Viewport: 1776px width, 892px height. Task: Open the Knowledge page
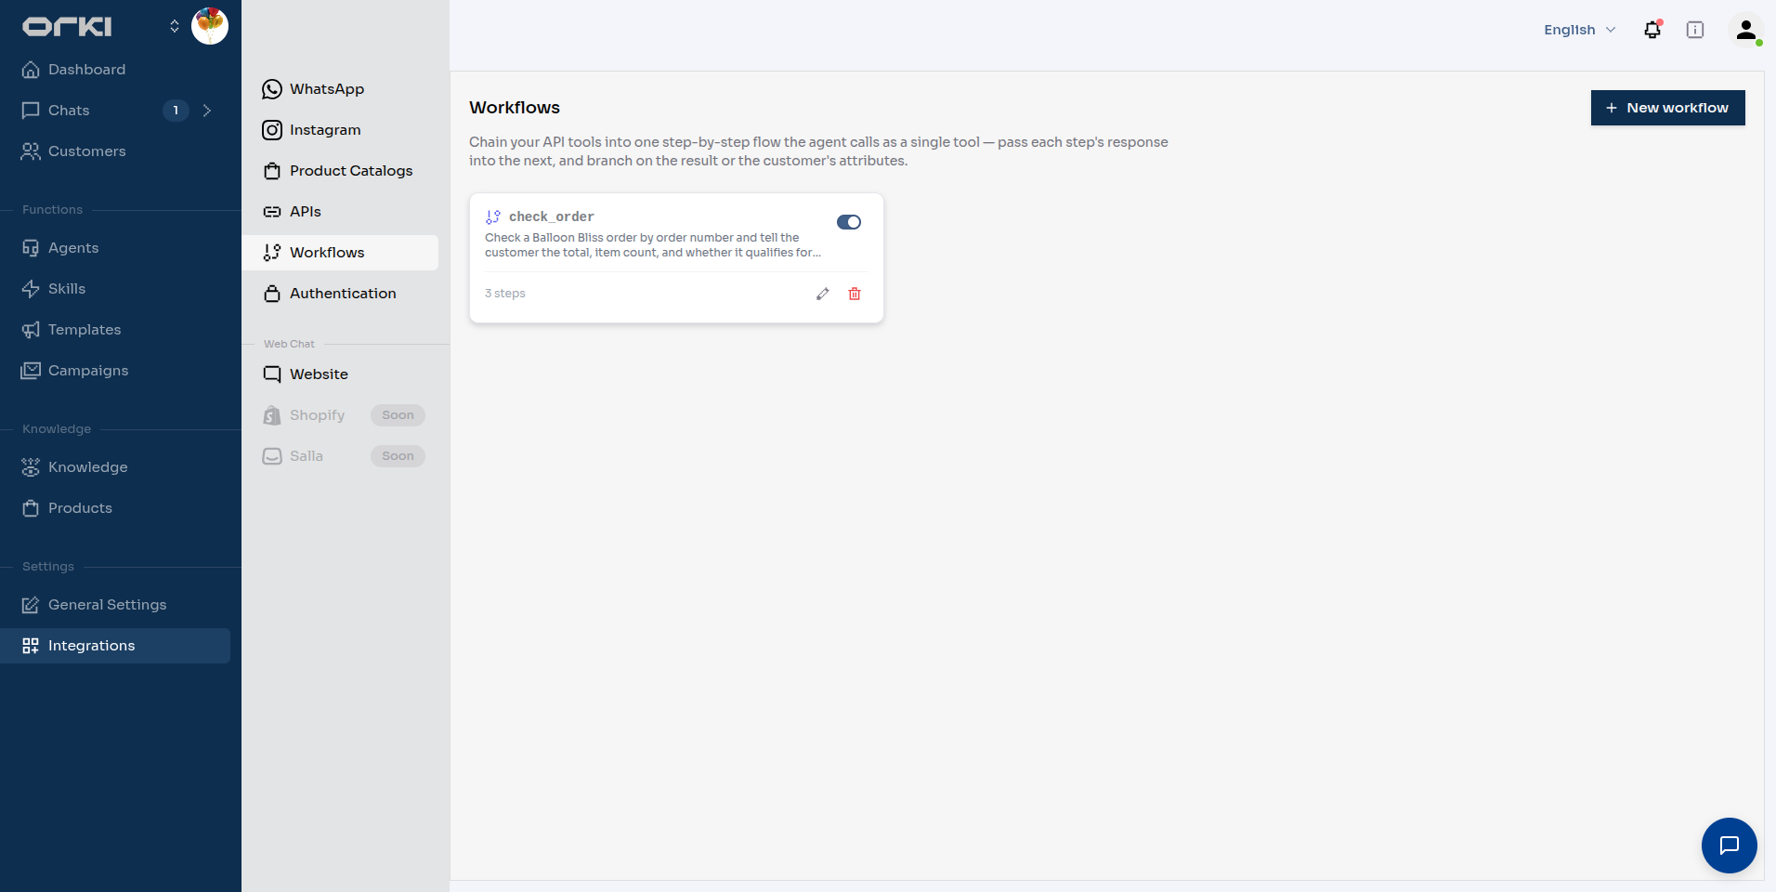click(115, 467)
